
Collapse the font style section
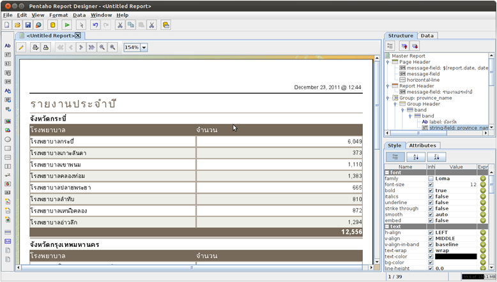coord(387,172)
